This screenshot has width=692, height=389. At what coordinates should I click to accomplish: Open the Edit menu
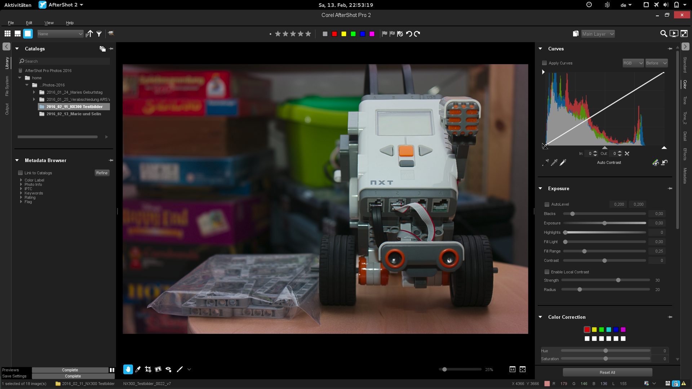[29, 23]
